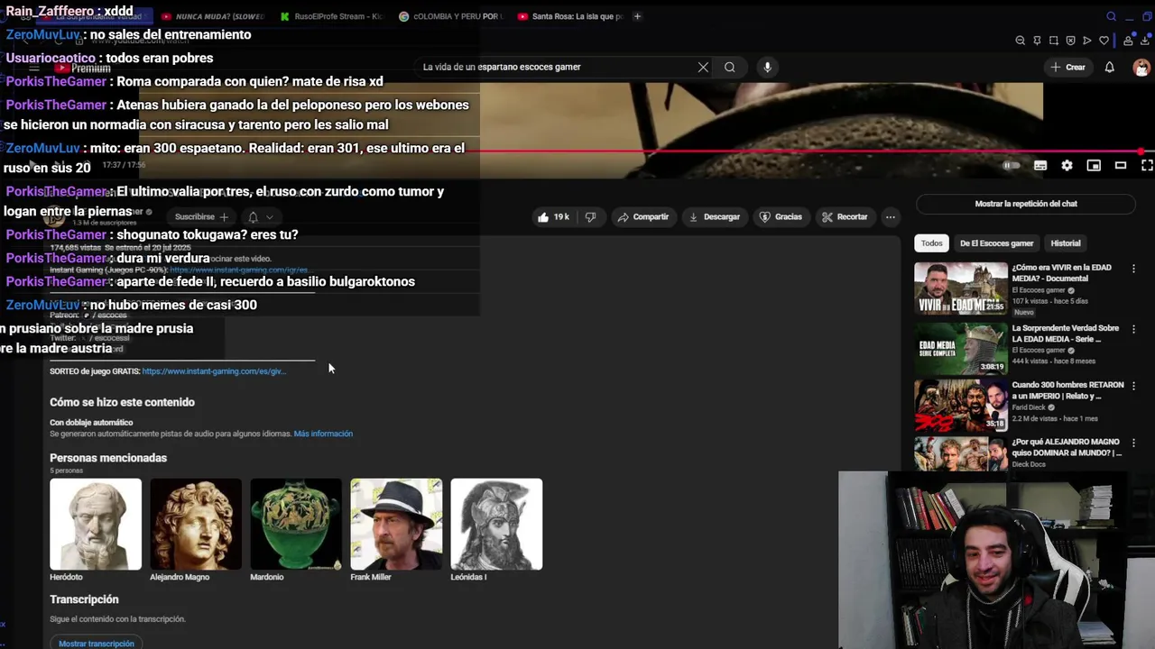Toggle theater mode in player

coord(1121,166)
